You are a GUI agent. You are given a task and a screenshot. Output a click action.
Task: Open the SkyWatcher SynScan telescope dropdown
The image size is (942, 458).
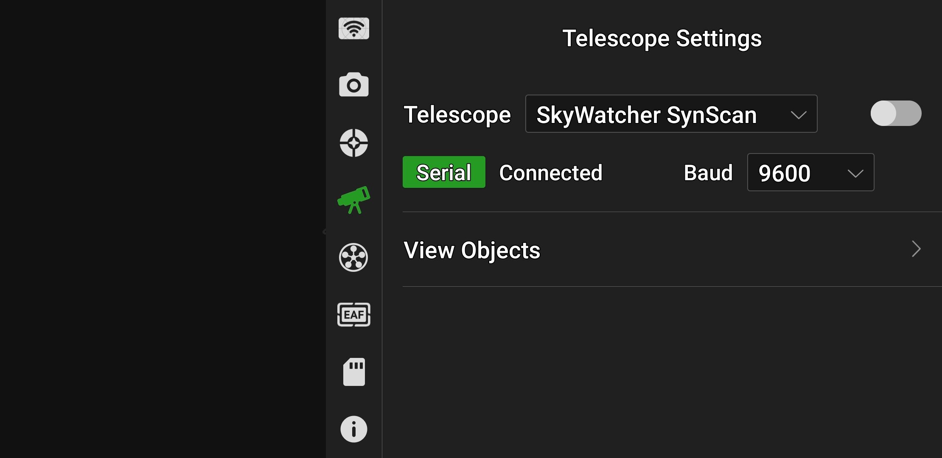click(x=671, y=114)
